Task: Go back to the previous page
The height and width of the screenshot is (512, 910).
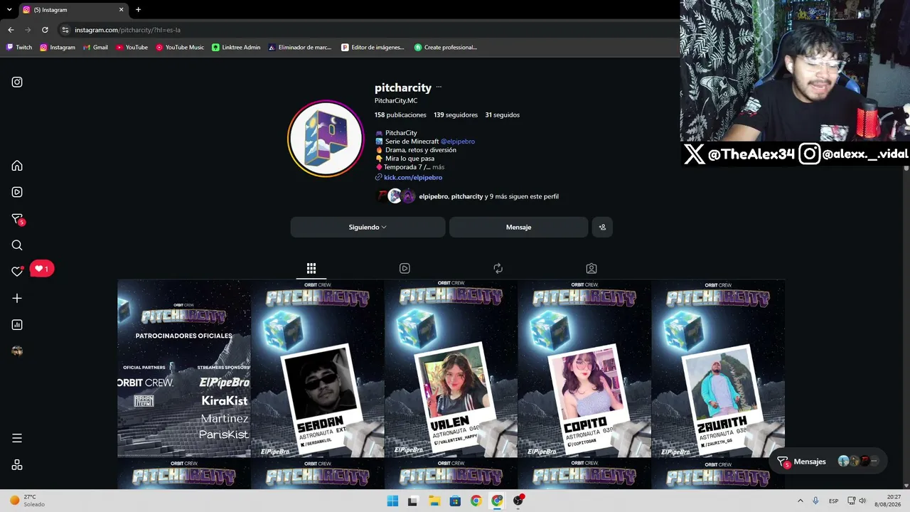Action: 11,30
